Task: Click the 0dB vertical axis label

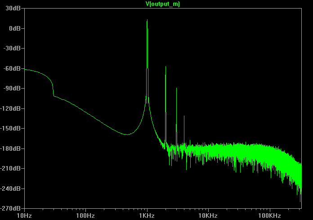Action: coord(15,28)
